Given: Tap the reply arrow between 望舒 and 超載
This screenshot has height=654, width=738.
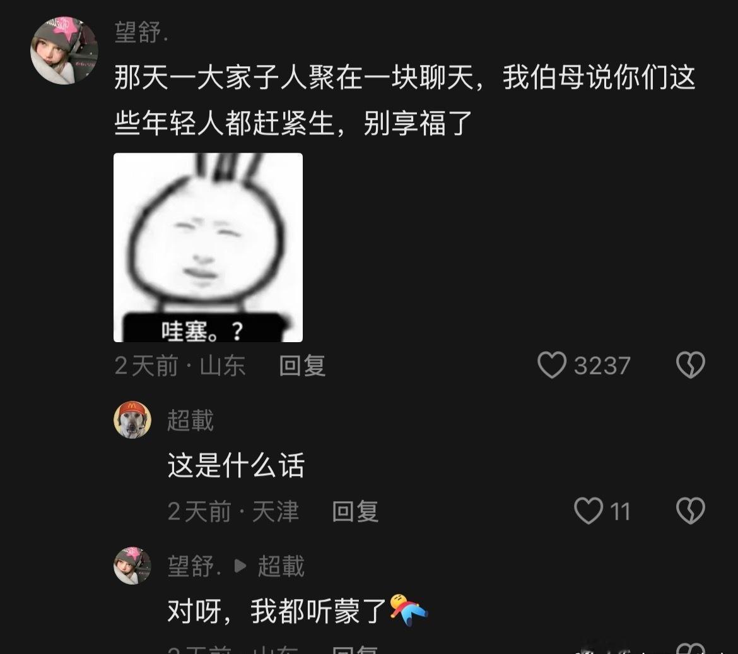Looking at the screenshot, I should click(240, 566).
